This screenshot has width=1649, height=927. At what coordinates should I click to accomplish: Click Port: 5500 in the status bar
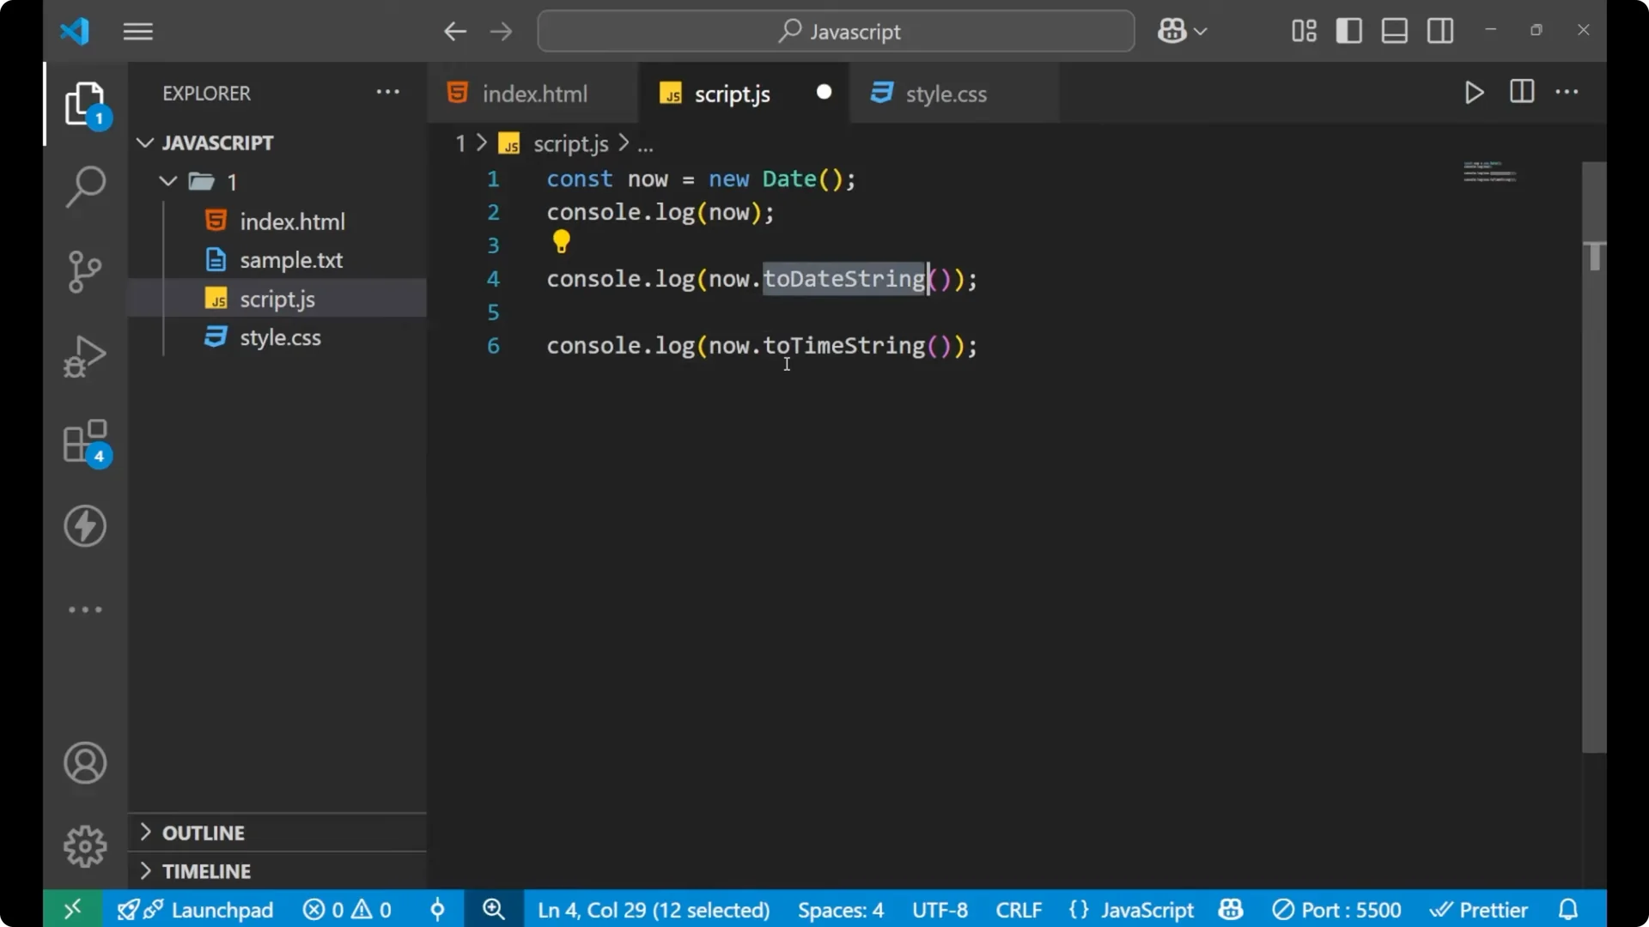[1337, 909]
